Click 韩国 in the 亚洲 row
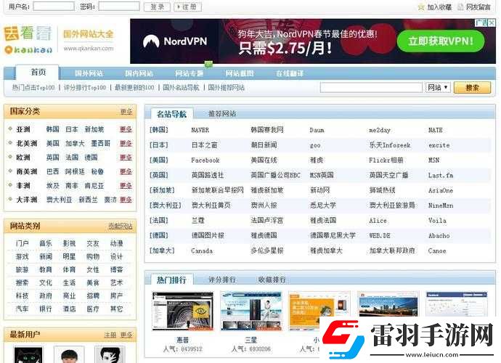Image resolution: width=501 pixels, height=363 pixels. (53, 129)
